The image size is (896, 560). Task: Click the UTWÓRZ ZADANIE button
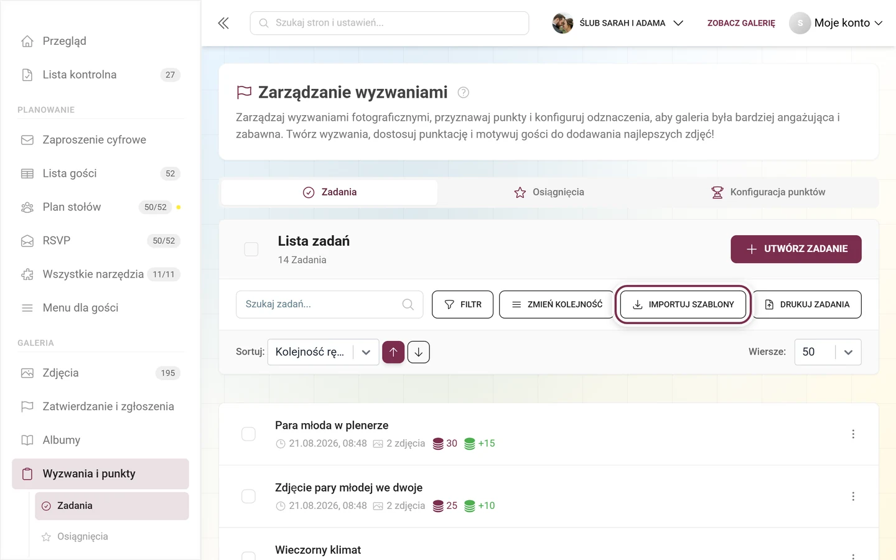796,249
